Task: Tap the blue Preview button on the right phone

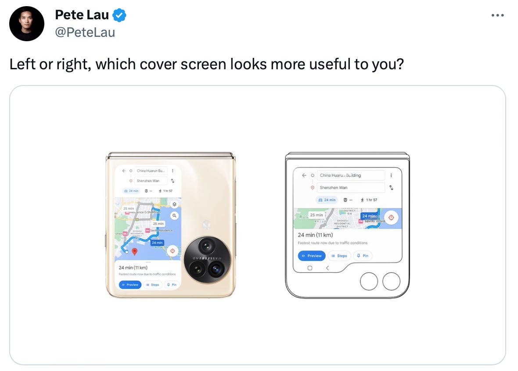Action: coord(312,256)
